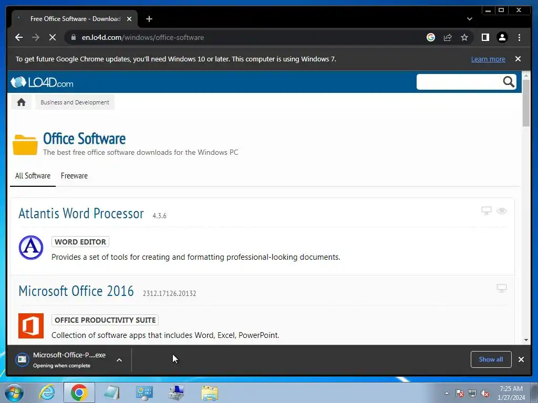Viewport: 538px width, 403px height.
Task: Open a new tab
Action: coord(149,19)
